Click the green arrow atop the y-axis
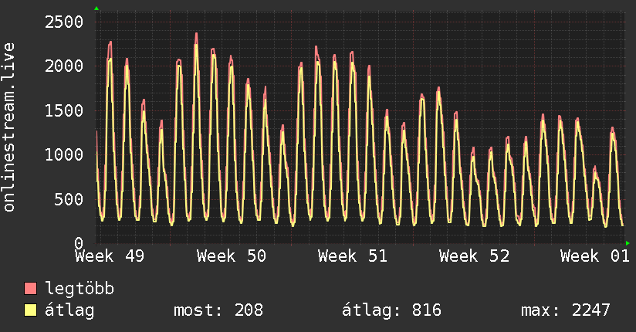The width and height of the screenshot is (636, 332). (x=96, y=8)
